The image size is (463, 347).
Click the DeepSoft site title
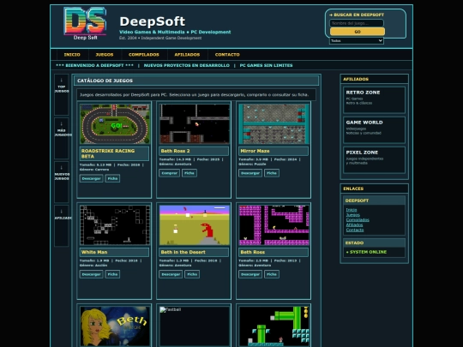[153, 21]
